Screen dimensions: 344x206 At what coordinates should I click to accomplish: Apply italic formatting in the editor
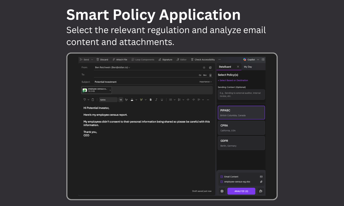156,99
